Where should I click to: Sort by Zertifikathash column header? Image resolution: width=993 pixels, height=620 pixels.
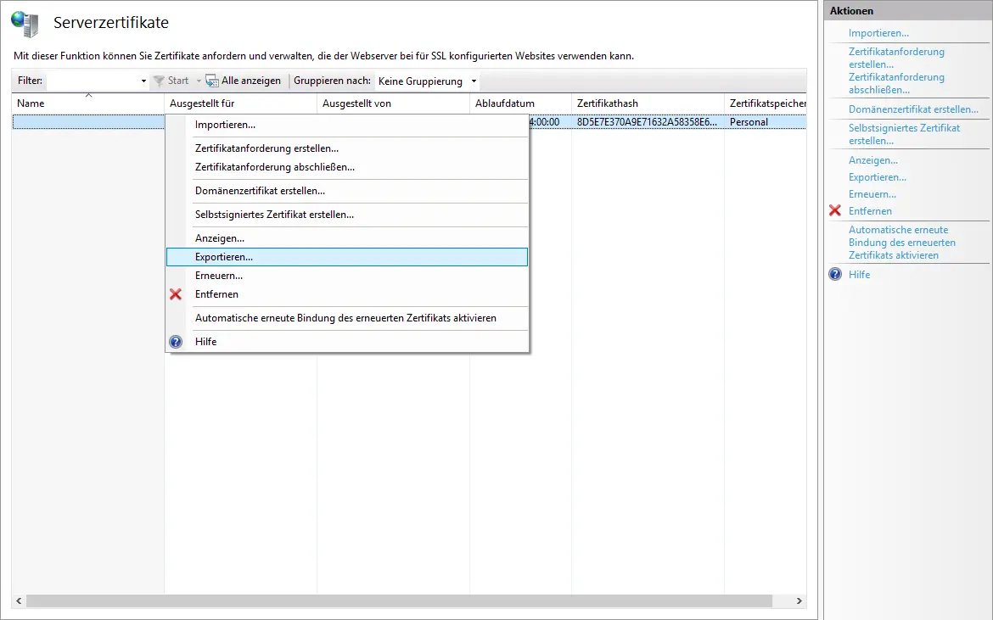pyautogui.click(x=648, y=103)
